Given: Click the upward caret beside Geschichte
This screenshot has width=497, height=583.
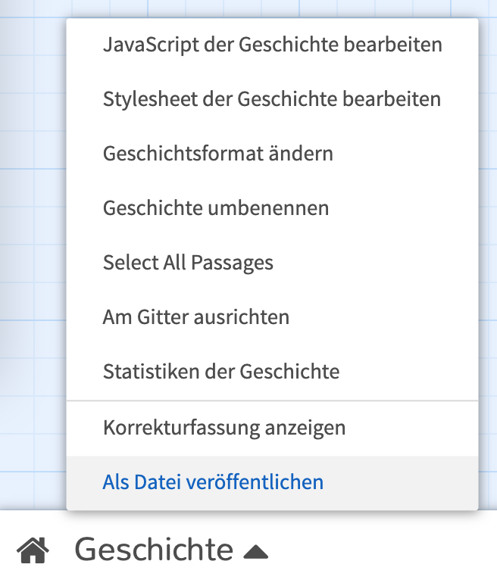Looking at the screenshot, I should (255, 552).
